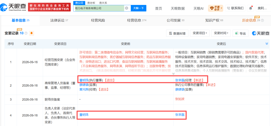Open the 首页 navigation link
The height and width of the screenshot is (126, 271).
[x=159, y=8]
